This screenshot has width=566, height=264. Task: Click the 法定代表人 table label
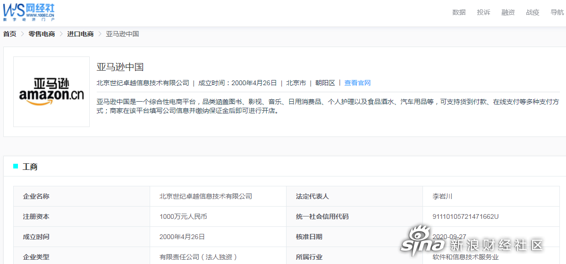point(313,196)
